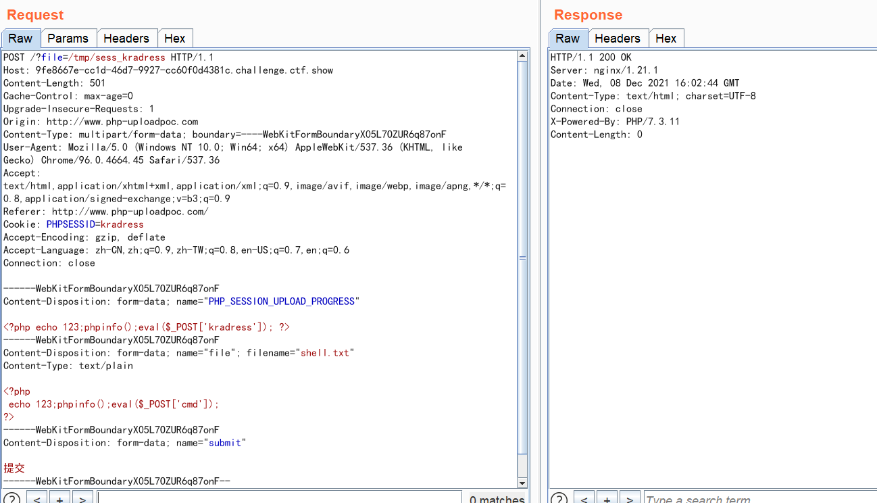877x503 pixels.
Task: Click the 'Upgrade-Insecure-Requests: 1' line
Action: point(79,109)
